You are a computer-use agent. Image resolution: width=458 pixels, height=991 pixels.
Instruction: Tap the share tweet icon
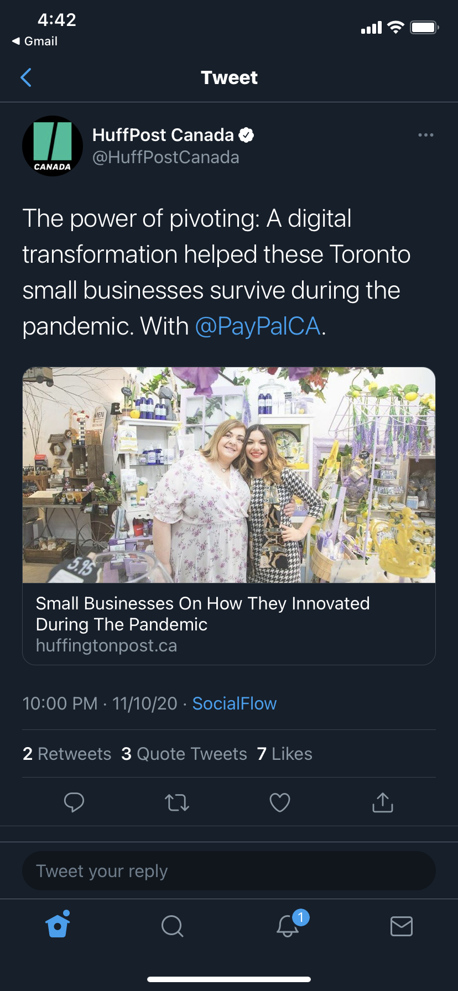point(383,802)
